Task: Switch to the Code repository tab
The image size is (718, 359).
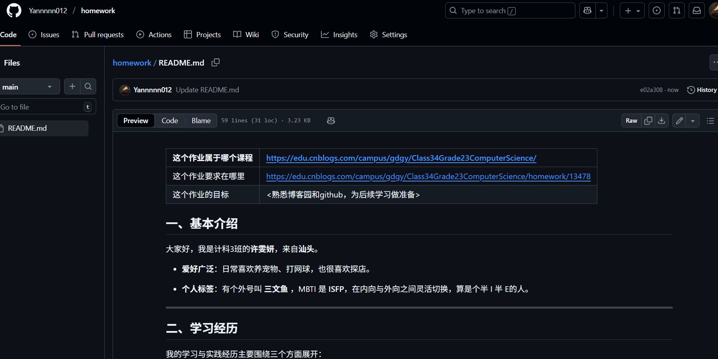Action: [x=8, y=35]
